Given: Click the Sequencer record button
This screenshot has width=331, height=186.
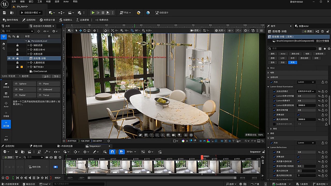Looking at the screenshot, I should (7, 178).
